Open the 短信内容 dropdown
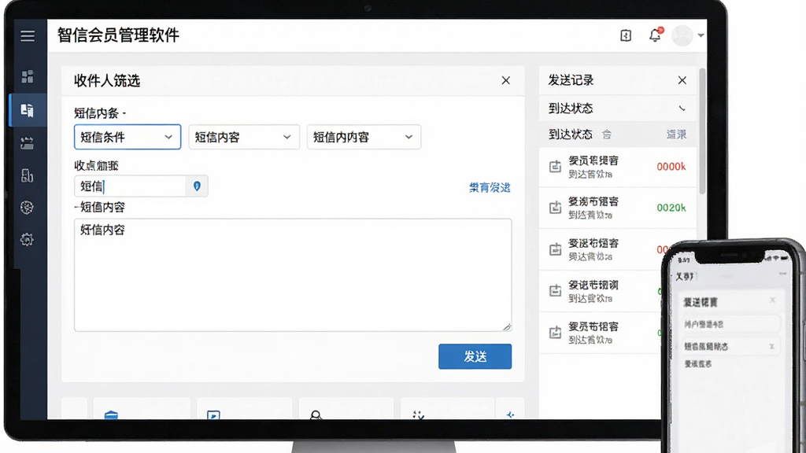The height and width of the screenshot is (453, 806). pos(244,137)
